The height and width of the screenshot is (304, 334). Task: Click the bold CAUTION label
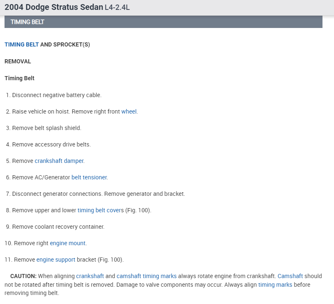click(23, 276)
